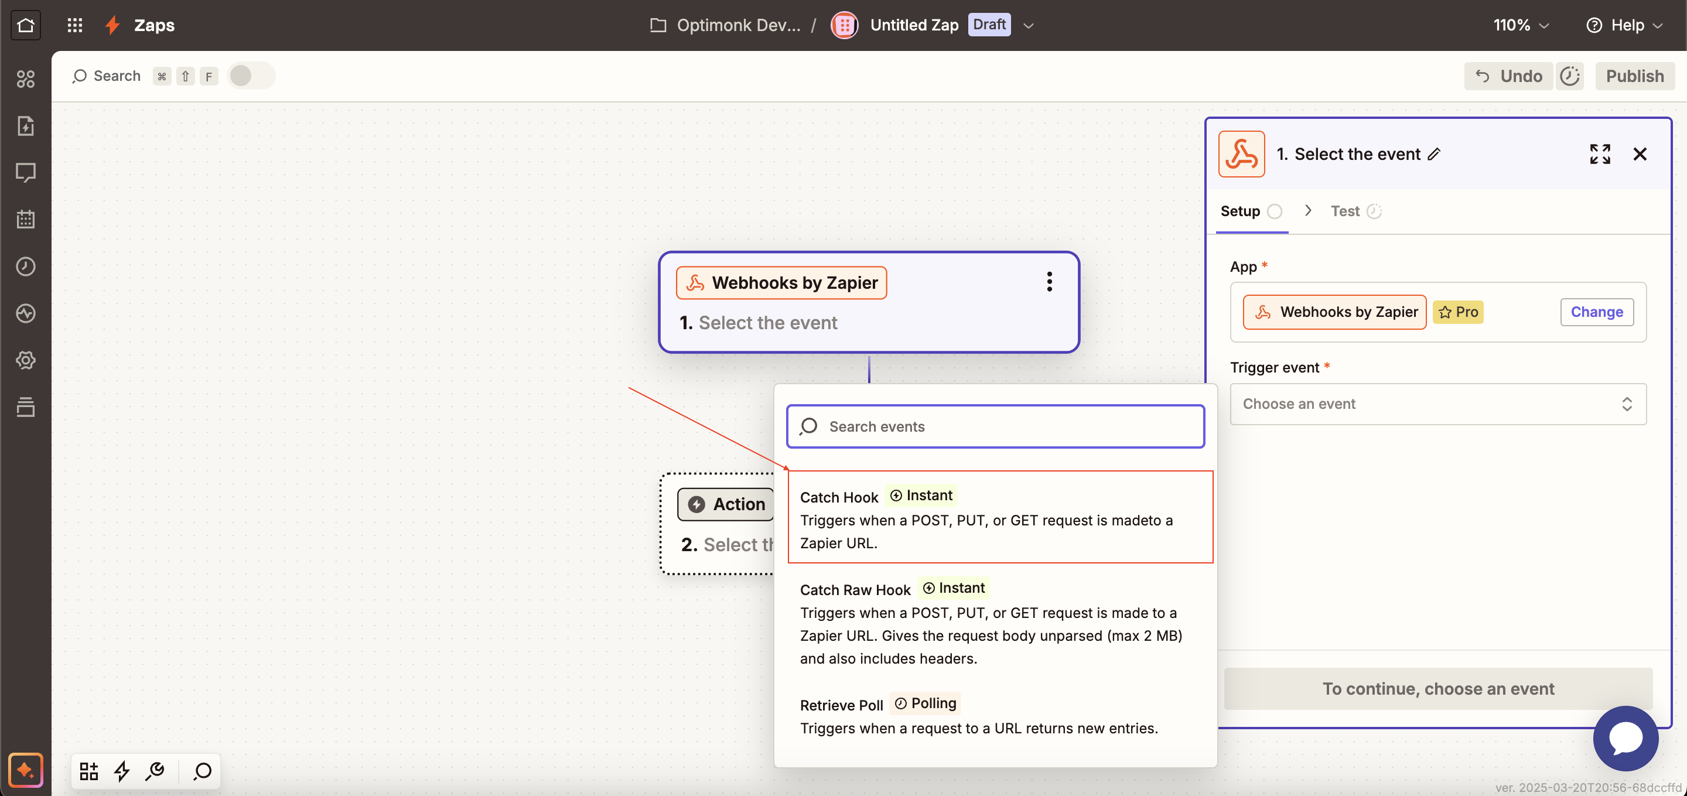Click the Search events field

(x=995, y=427)
